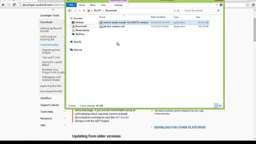Screen dimensions: 256x144
Task: Click This PC in the address breadcrumb
Action: (x=98, y=11)
